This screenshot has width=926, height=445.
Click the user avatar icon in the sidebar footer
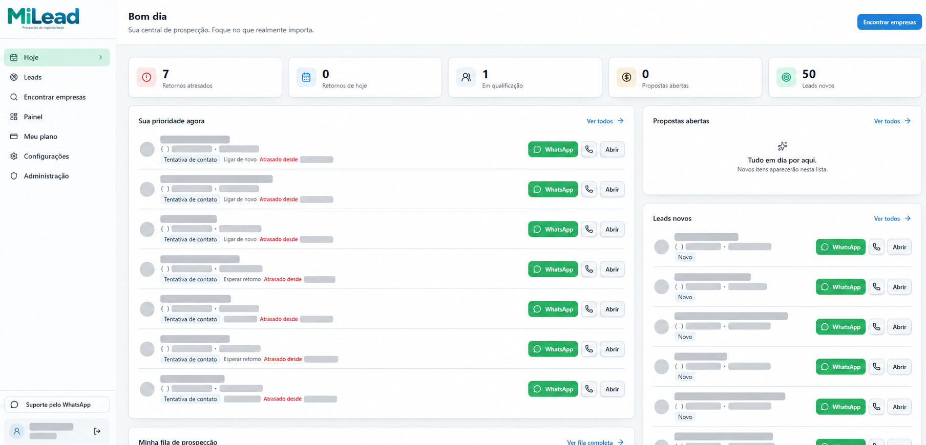(17, 431)
